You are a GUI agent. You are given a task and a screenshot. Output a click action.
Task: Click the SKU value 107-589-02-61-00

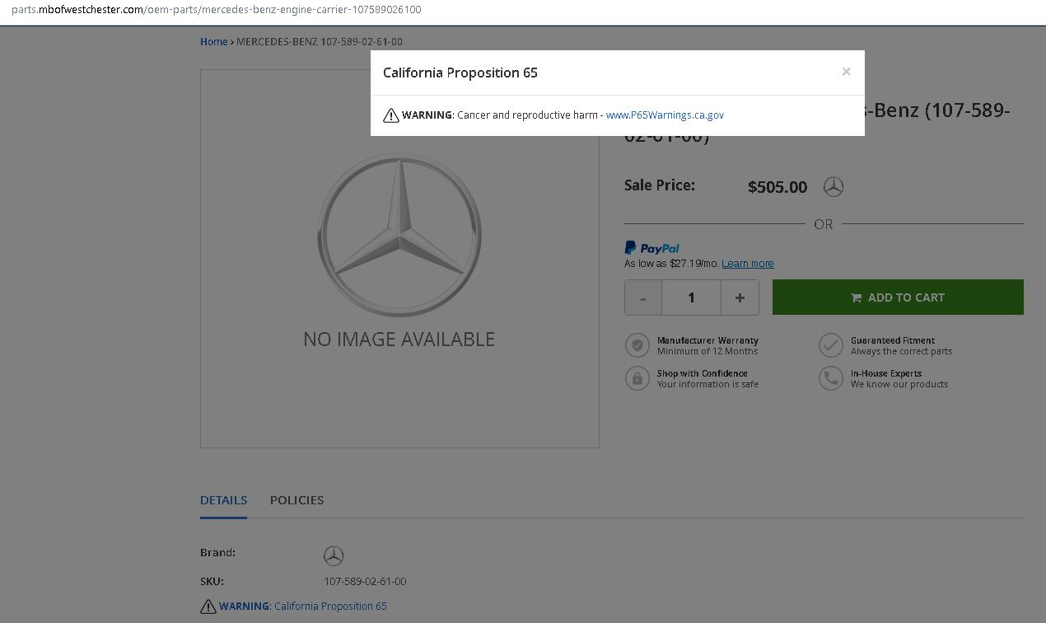[x=365, y=582]
